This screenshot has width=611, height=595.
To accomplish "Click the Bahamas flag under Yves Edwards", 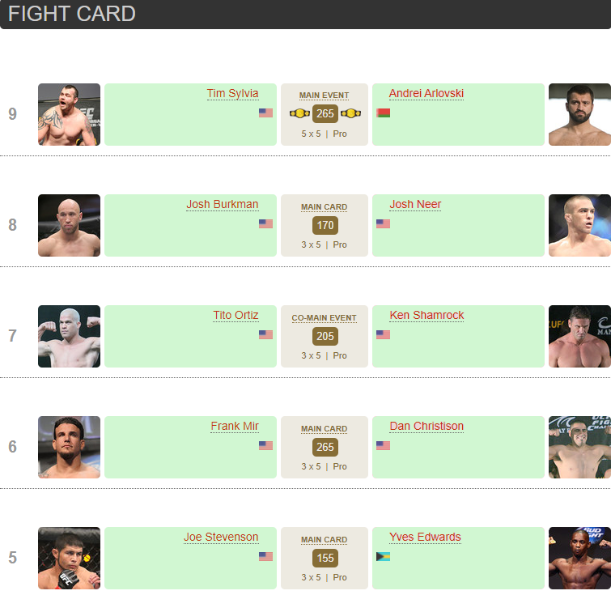I will pos(383,556).
